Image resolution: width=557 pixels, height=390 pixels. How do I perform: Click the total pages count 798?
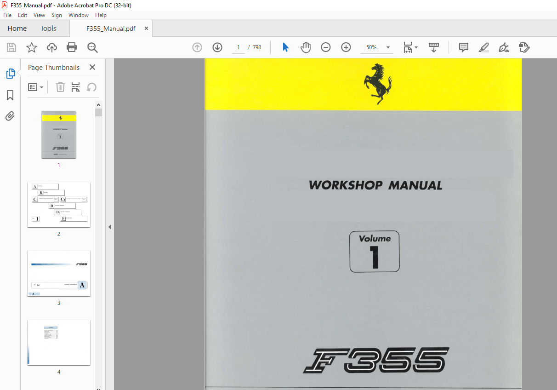[257, 47]
